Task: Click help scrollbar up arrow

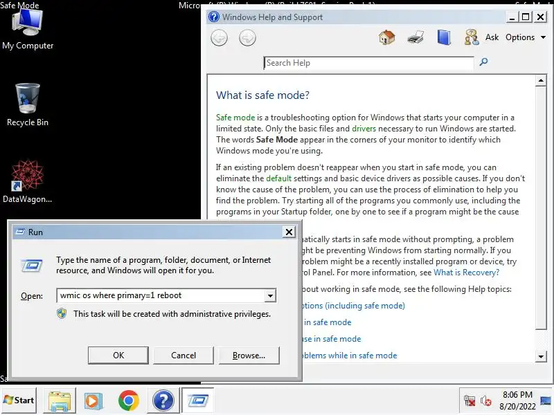Action: [x=541, y=80]
